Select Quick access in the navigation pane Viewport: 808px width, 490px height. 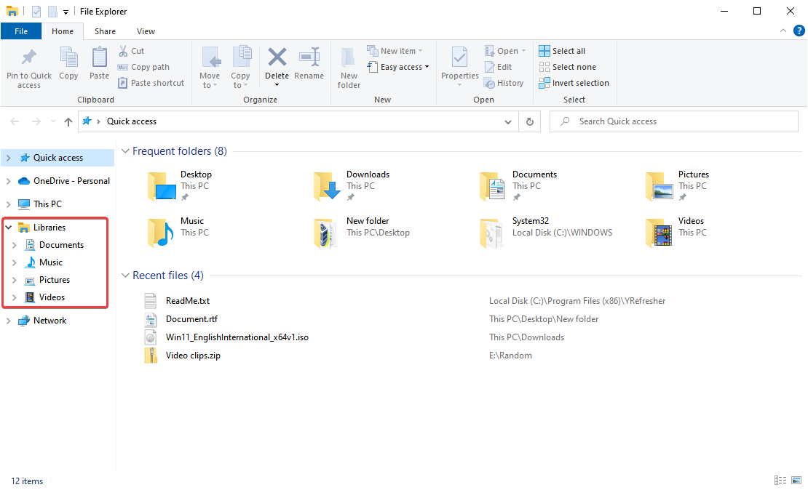(x=58, y=158)
